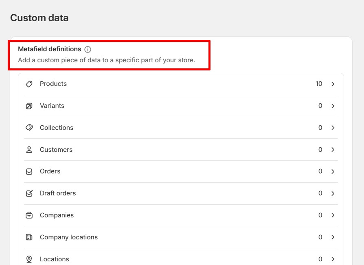Click the Company locations building icon

click(29, 237)
